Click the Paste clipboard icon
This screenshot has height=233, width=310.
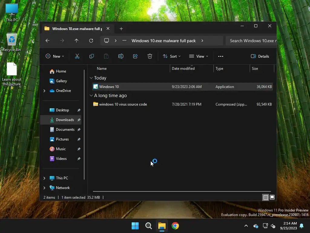coord(106,56)
